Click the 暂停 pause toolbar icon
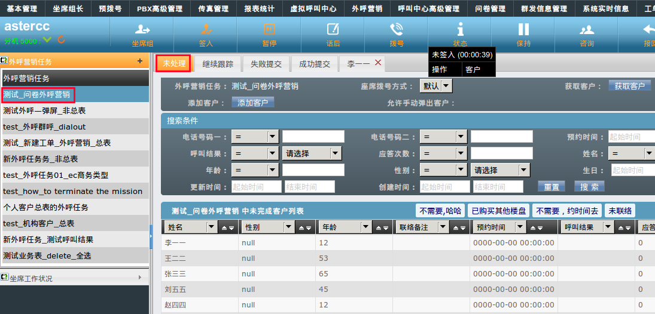 269,29
